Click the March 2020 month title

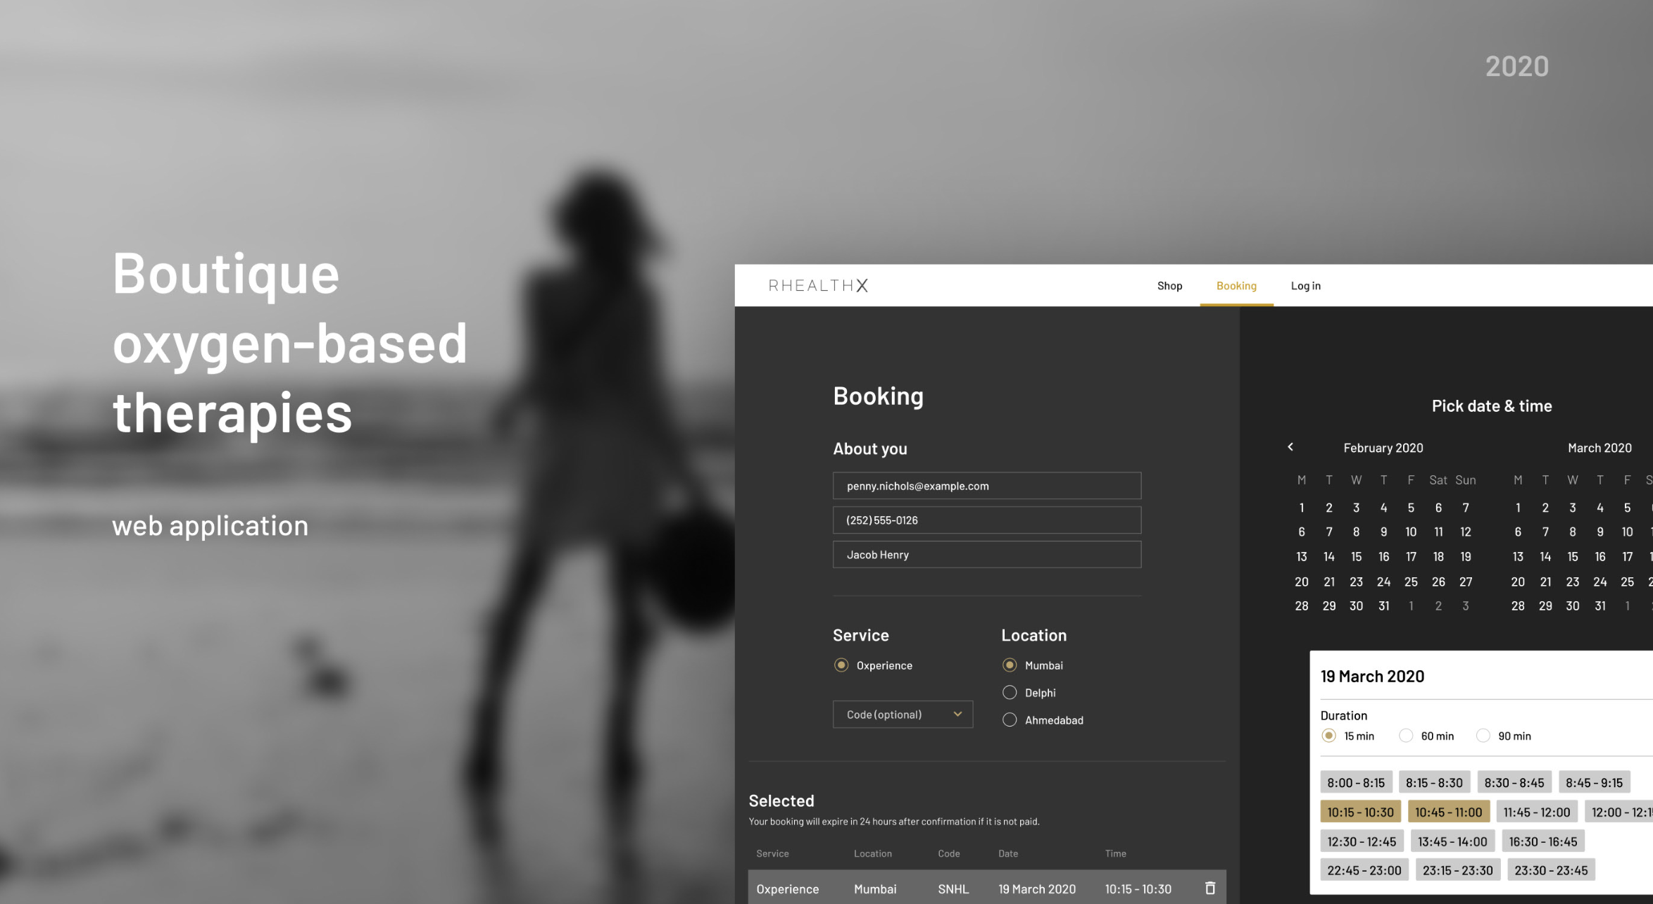(x=1599, y=448)
